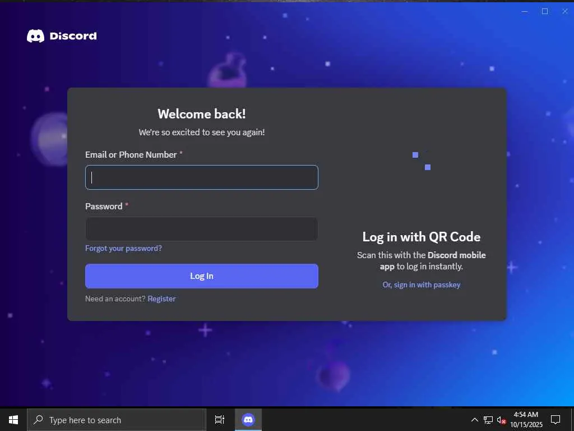Choose Or, sign in with passkey
574x431 pixels.
pyautogui.click(x=422, y=285)
